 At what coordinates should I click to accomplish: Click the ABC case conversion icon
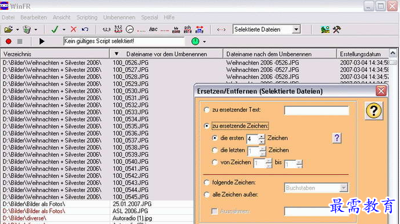coord(153,29)
